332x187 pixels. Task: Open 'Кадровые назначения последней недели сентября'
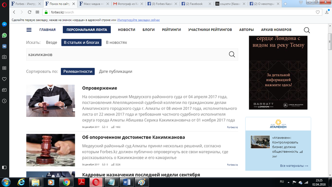coord(141,175)
